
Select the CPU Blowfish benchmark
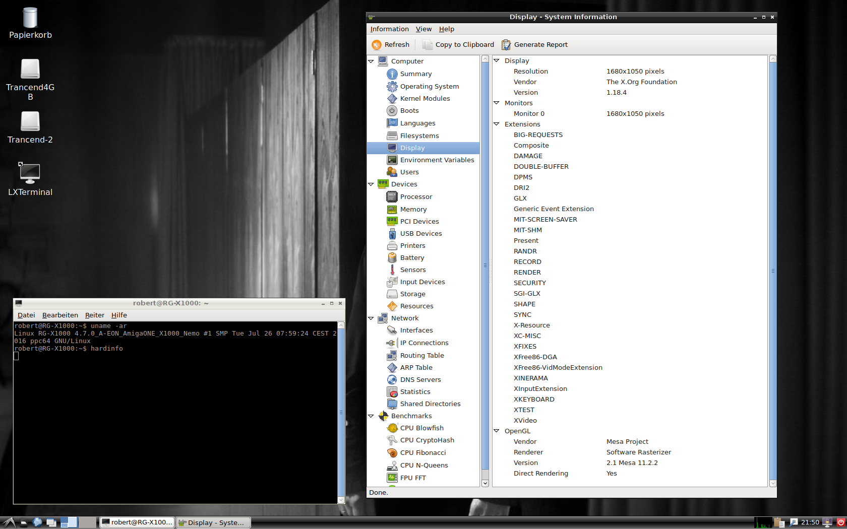tap(421, 428)
